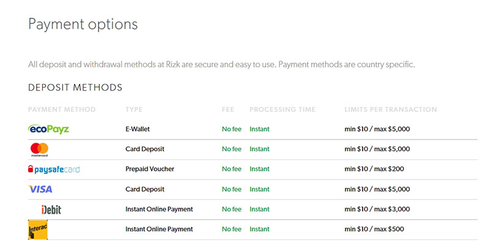Choose the Interac logo
Viewport: 490px width, 245px height.
pyautogui.click(x=38, y=230)
